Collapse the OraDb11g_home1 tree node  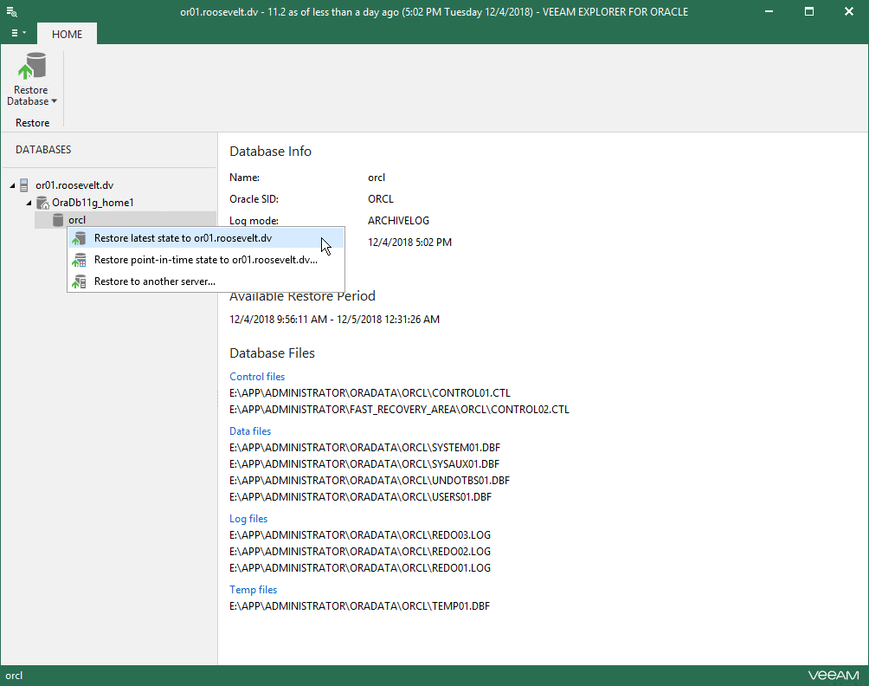tap(29, 203)
